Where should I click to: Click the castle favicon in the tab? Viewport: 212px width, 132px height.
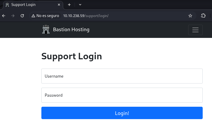(x=7, y=5)
